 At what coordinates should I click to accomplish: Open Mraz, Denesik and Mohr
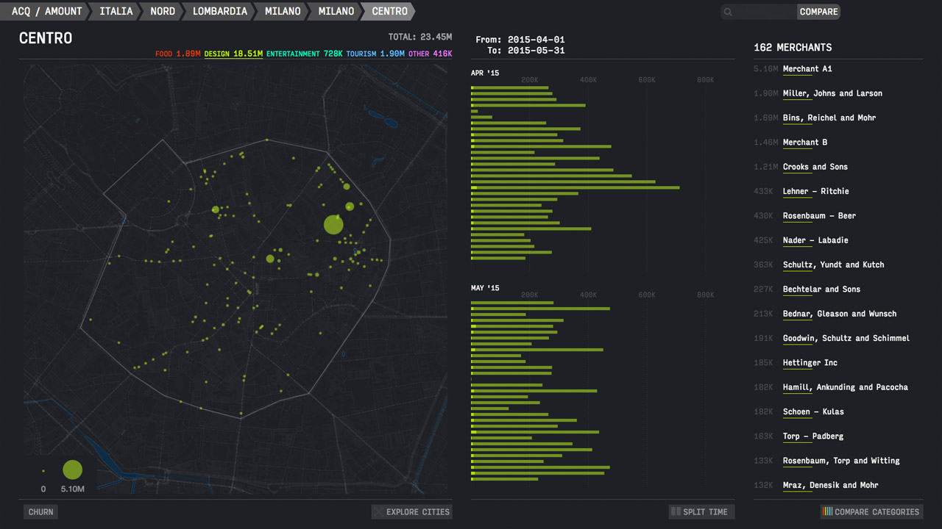click(x=831, y=485)
